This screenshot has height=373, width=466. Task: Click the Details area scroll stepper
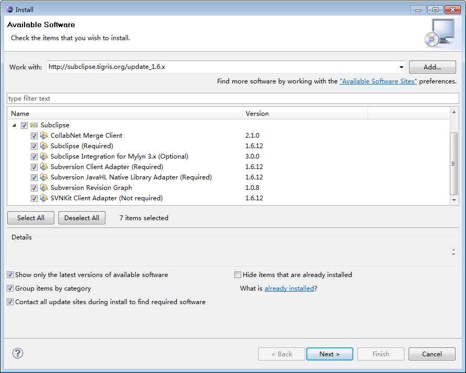pyautogui.click(x=453, y=251)
